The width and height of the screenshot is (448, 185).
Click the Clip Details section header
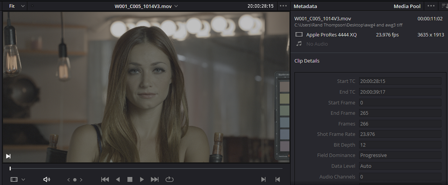point(307,61)
